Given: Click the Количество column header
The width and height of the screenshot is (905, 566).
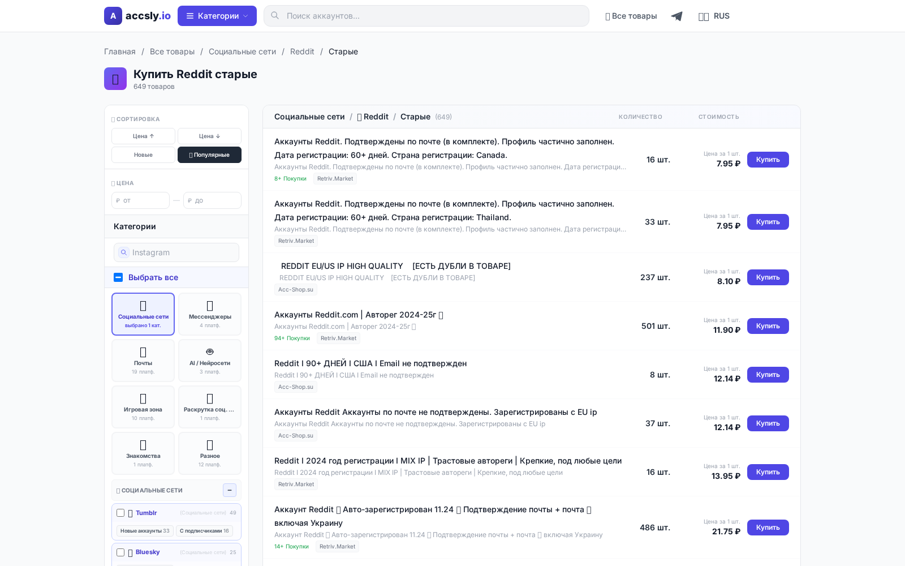Looking at the screenshot, I should point(640,117).
